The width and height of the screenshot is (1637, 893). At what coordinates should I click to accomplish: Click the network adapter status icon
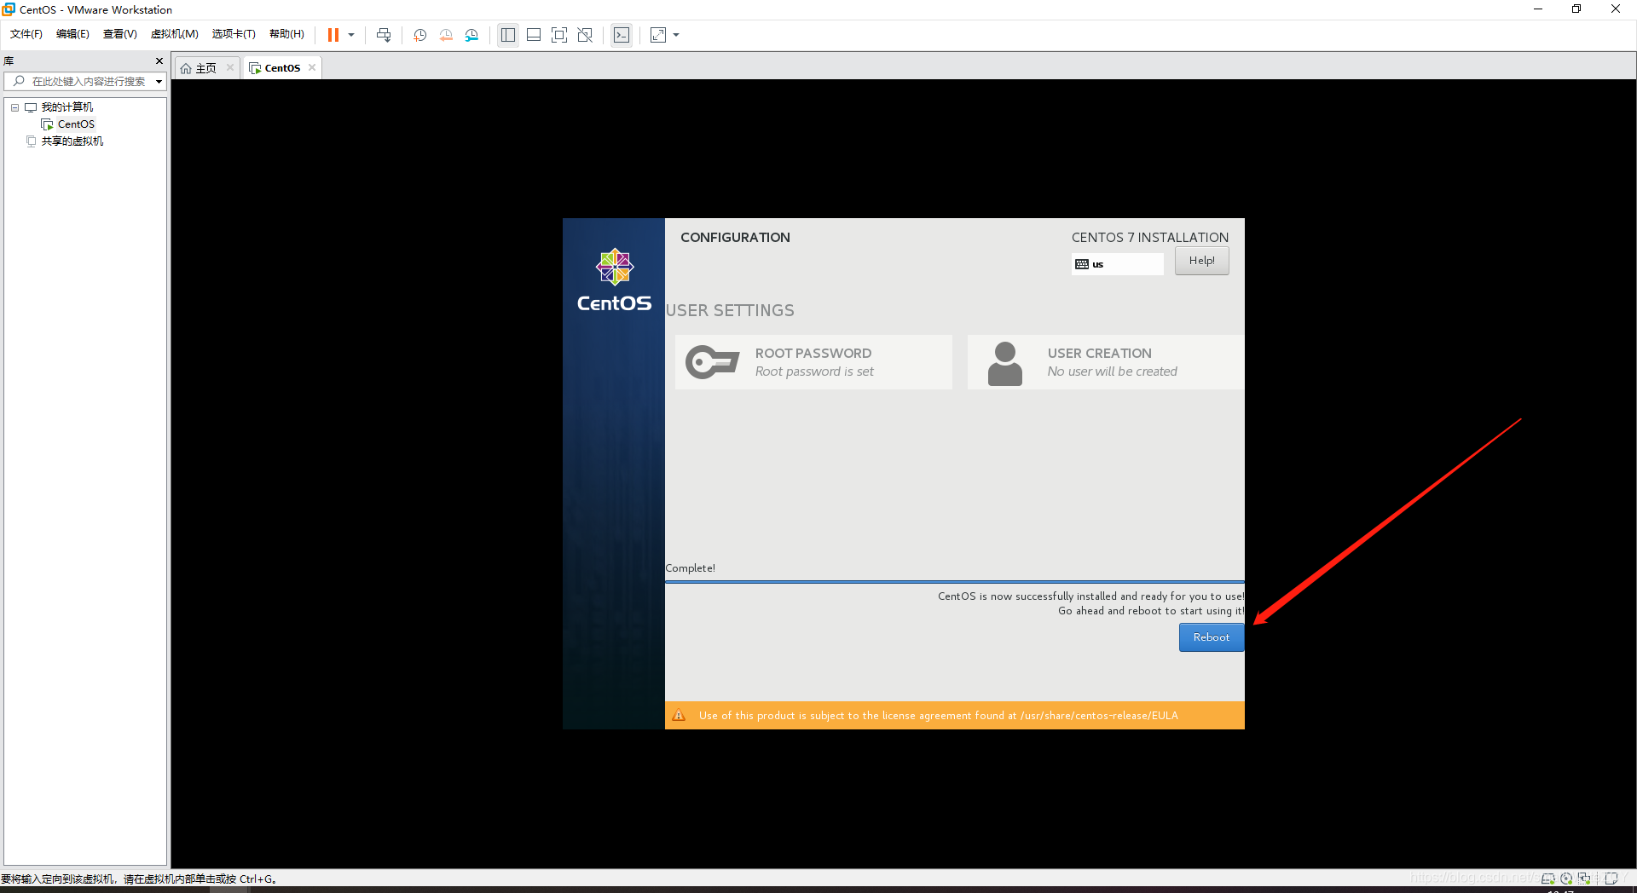tap(1584, 879)
